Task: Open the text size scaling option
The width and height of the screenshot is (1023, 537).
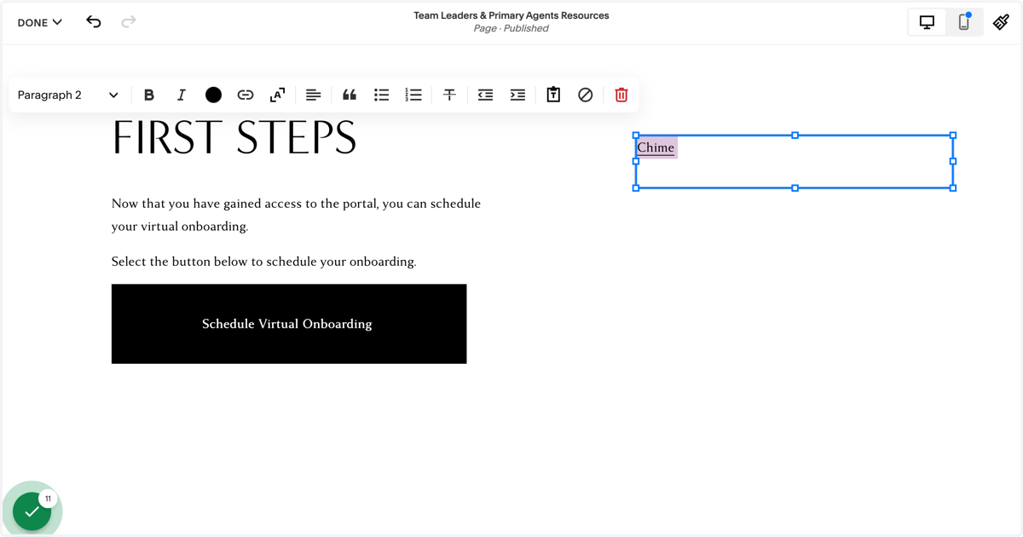Action: (277, 95)
